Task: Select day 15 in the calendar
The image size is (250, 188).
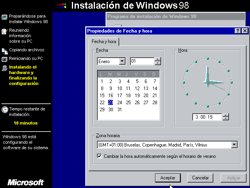Action: point(102,96)
